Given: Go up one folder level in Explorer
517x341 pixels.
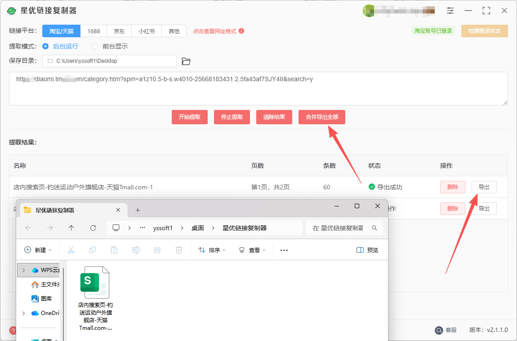Looking at the screenshot, I should point(71,228).
